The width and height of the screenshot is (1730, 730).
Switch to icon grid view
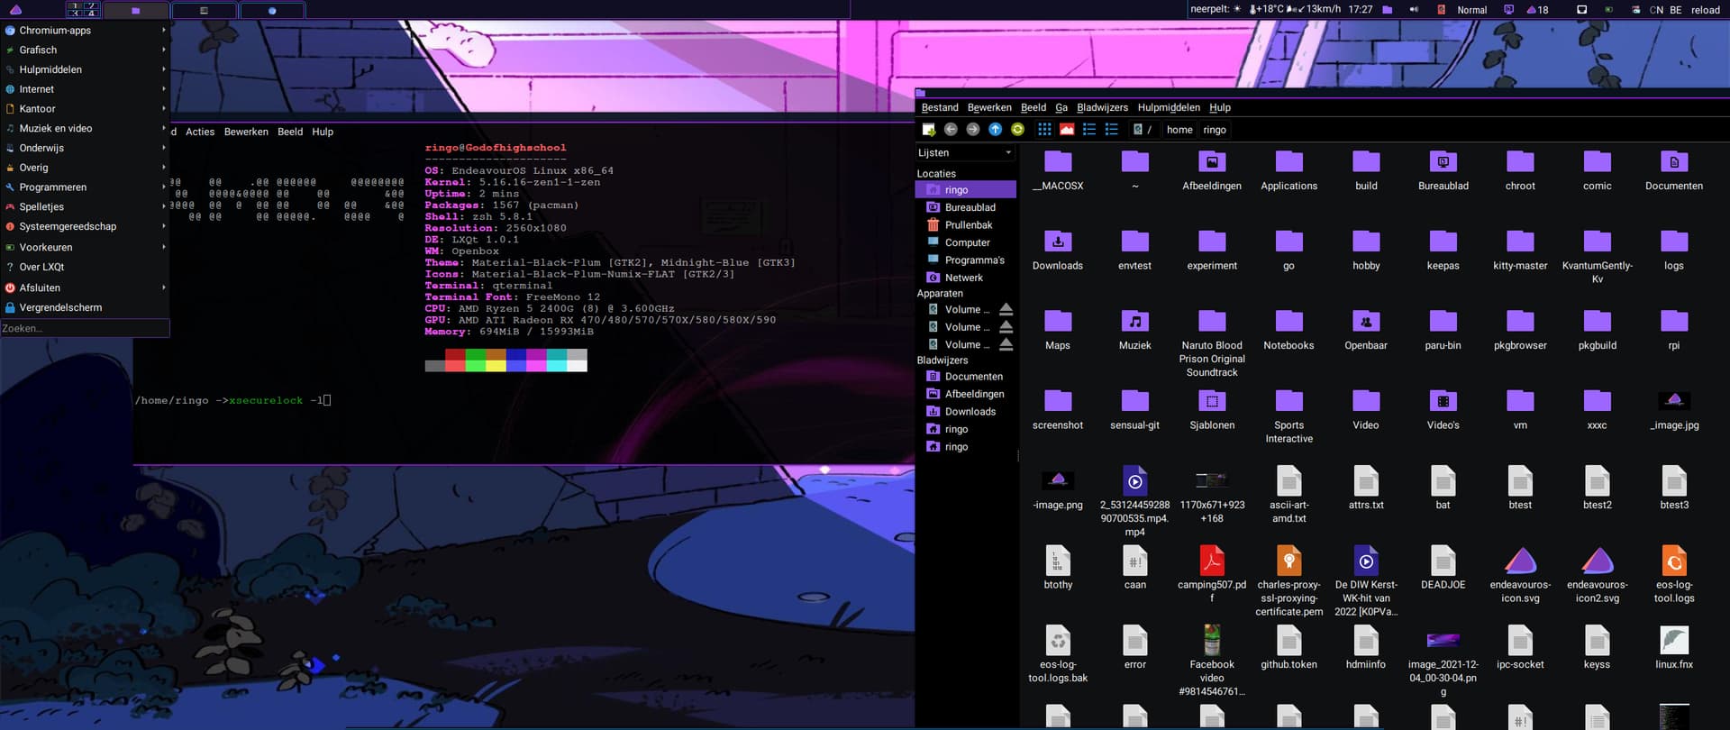pyautogui.click(x=1044, y=130)
